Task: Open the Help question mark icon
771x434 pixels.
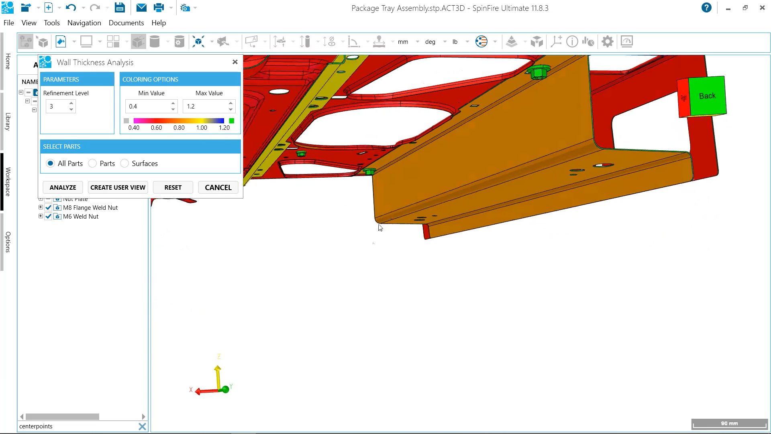Action: (x=706, y=8)
